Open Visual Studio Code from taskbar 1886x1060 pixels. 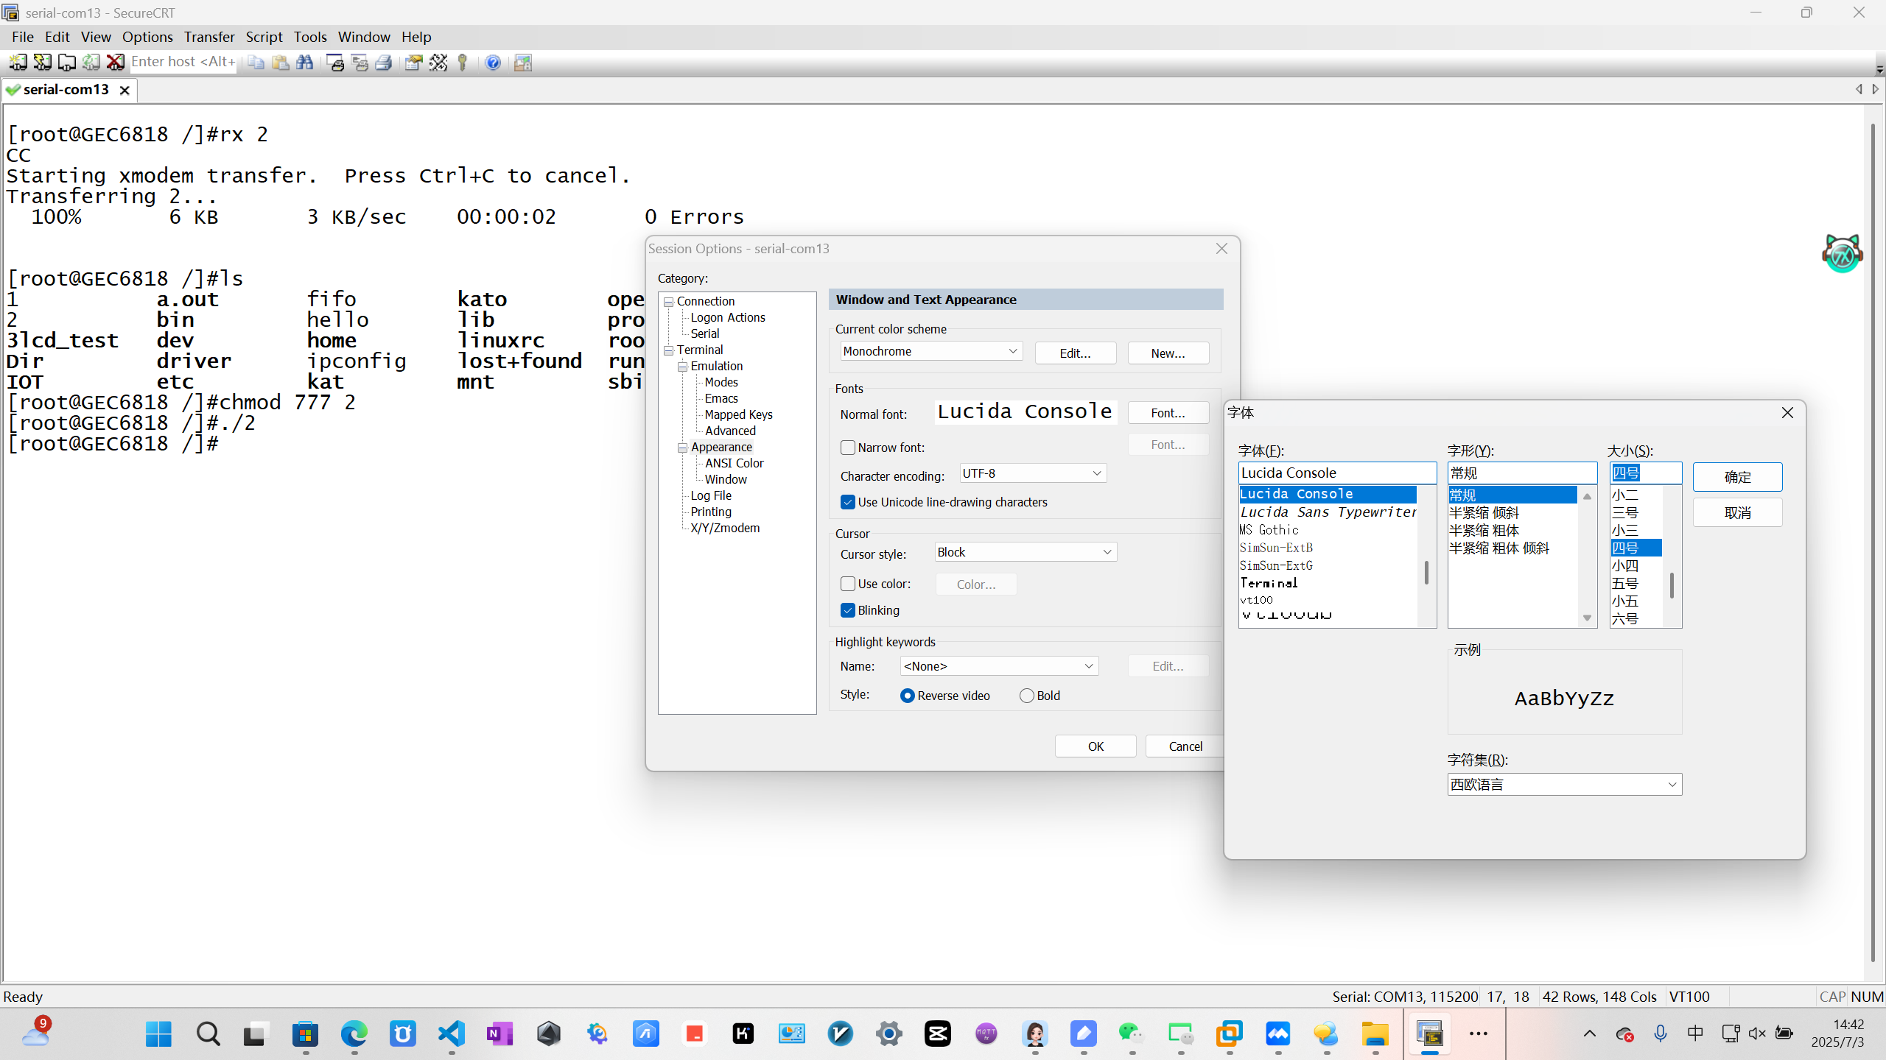[x=452, y=1033]
